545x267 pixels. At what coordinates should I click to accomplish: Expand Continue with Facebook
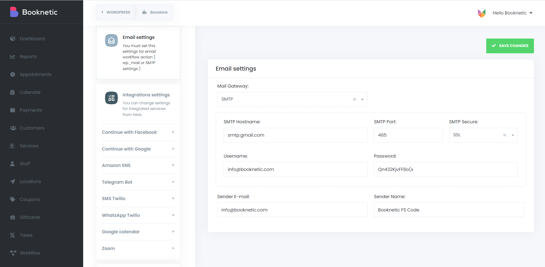pos(138,132)
